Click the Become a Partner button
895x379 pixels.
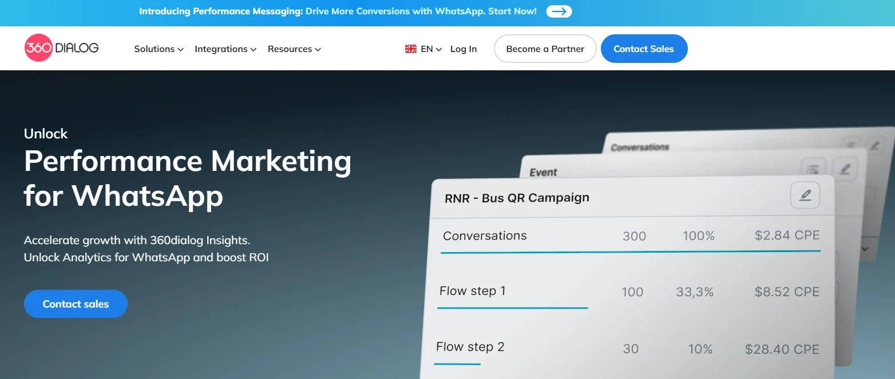pos(545,49)
